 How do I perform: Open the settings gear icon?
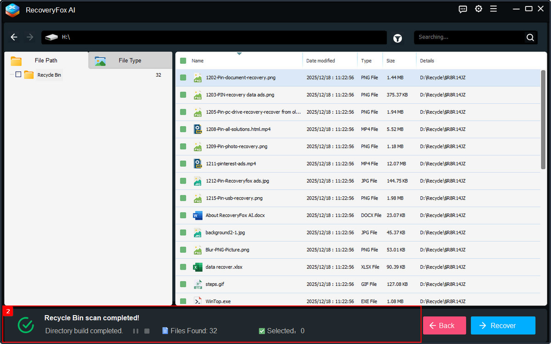tap(478, 9)
